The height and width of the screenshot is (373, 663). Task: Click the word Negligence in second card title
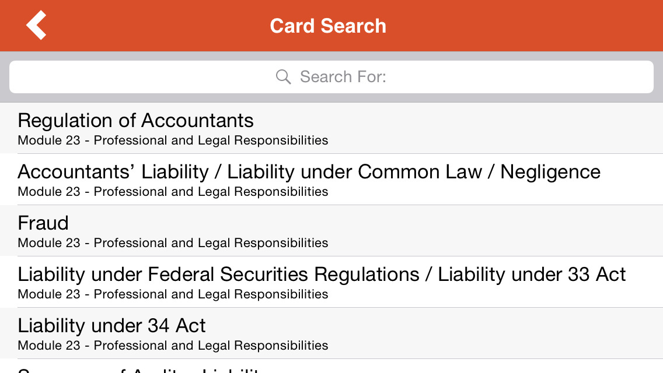coord(550,172)
